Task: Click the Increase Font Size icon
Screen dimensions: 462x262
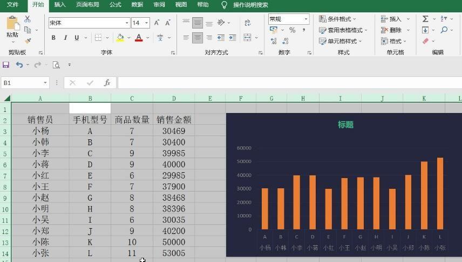Action: 157,23
